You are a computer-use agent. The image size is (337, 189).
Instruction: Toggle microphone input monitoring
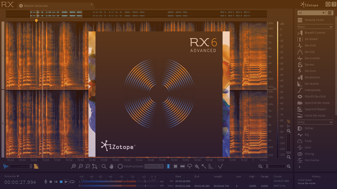pyautogui.click(x=45, y=182)
